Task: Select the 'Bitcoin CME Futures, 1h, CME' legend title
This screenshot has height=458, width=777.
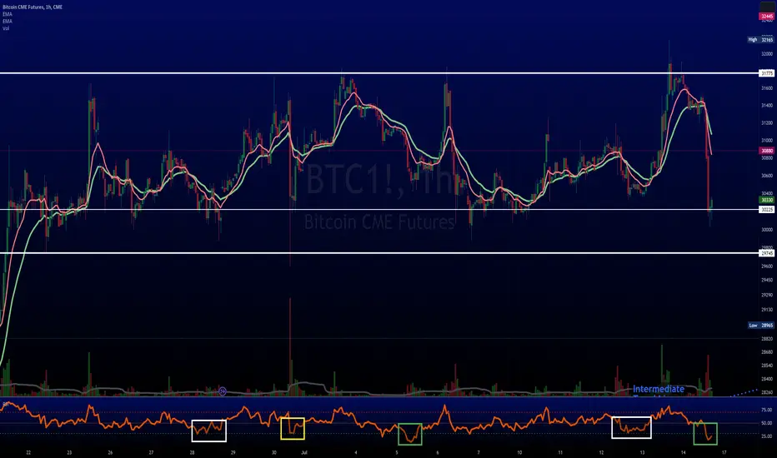Action: (x=33, y=7)
